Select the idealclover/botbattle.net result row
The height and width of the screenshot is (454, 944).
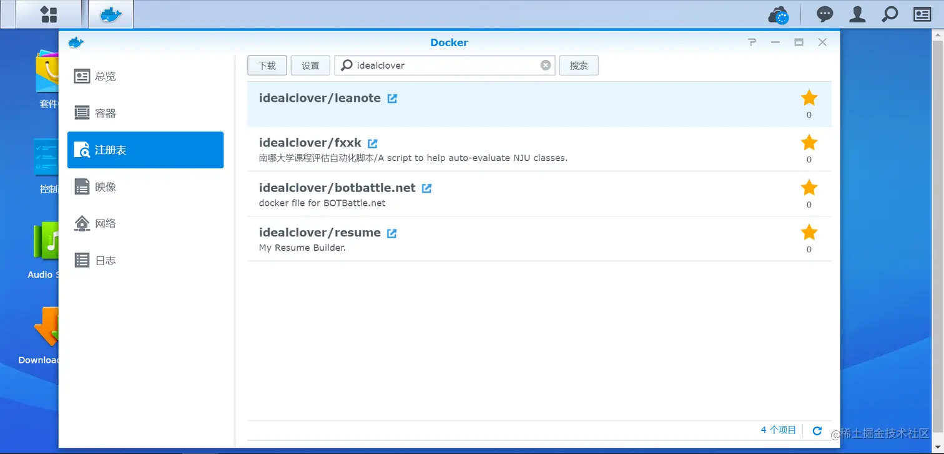(x=539, y=195)
